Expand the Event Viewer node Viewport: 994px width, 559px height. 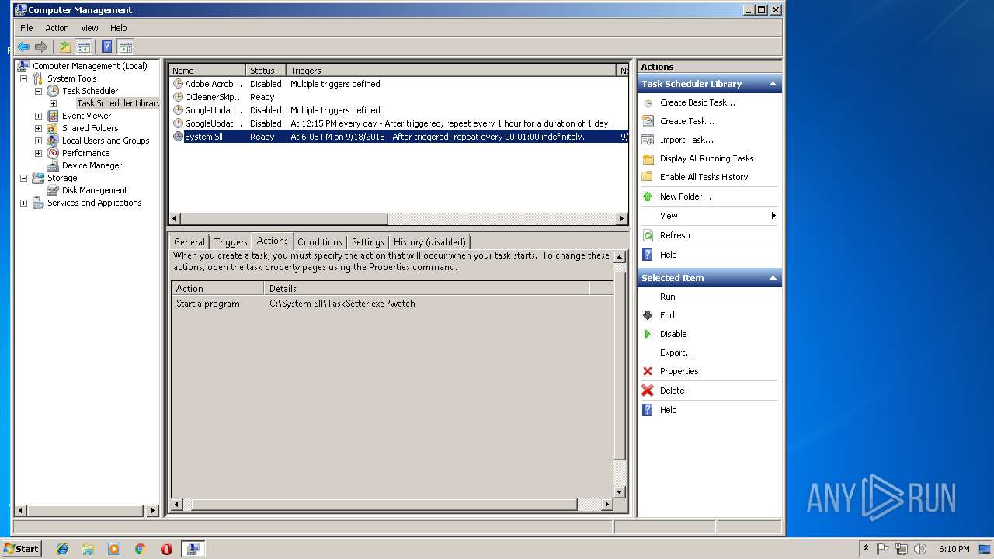point(38,116)
